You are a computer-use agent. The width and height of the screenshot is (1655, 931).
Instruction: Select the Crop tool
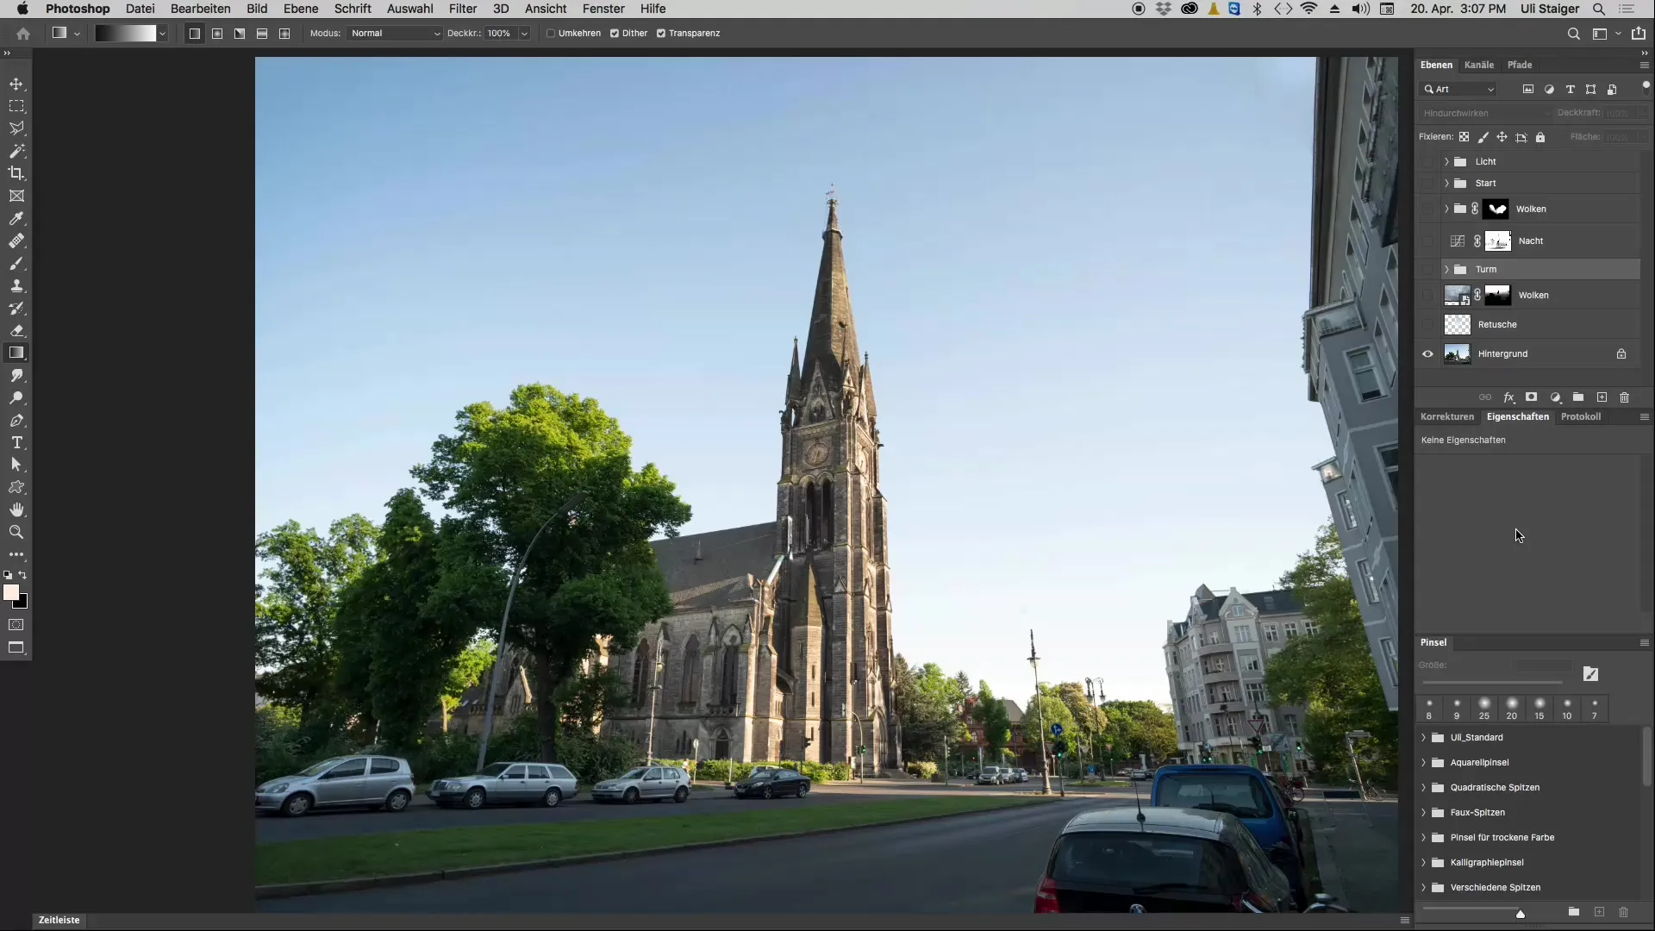16,173
